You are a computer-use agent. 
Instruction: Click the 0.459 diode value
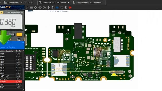coord(18,87)
